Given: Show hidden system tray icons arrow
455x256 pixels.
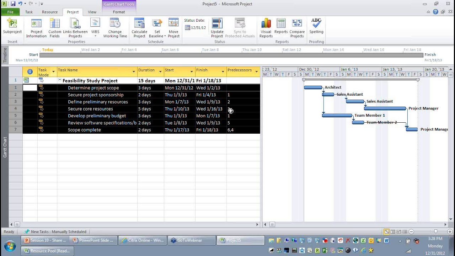Looking at the screenshot, I should (400, 241).
